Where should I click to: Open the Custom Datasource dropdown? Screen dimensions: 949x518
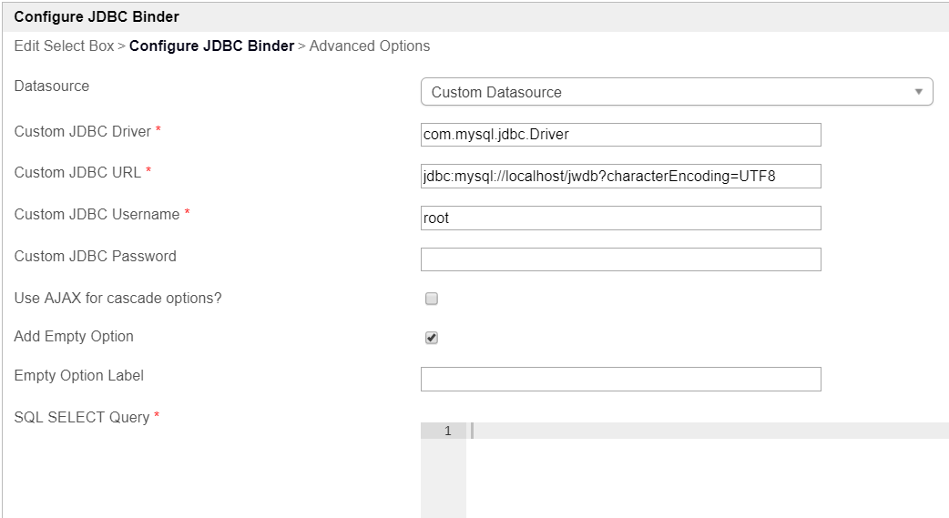pos(674,92)
